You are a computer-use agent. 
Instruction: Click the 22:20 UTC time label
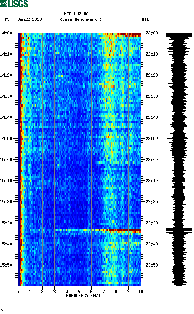[152, 75]
